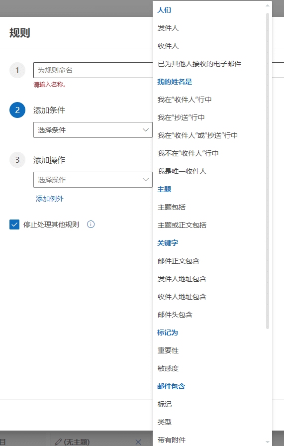Click the info icon beside 停止处理其他规则

coord(91,224)
